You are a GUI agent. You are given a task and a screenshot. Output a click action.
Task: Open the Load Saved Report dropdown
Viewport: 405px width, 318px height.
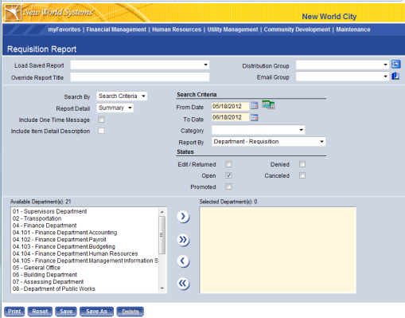tap(140, 65)
